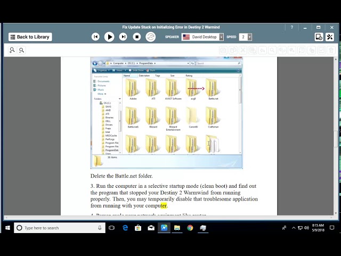The height and width of the screenshot is (256, 341).
Task: Open the Mail app from taskbar
Action: click(x=151, y=228)
